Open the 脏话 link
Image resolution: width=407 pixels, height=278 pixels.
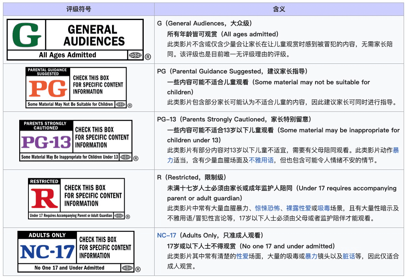349,256
